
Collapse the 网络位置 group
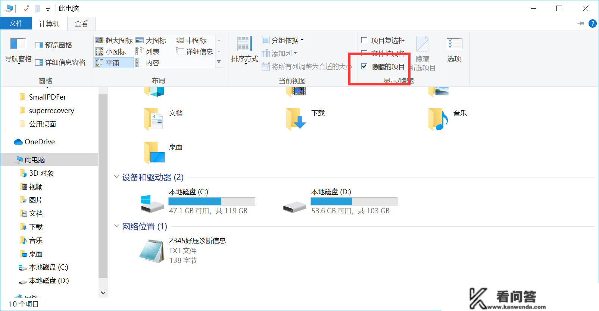tap(116, 226)
